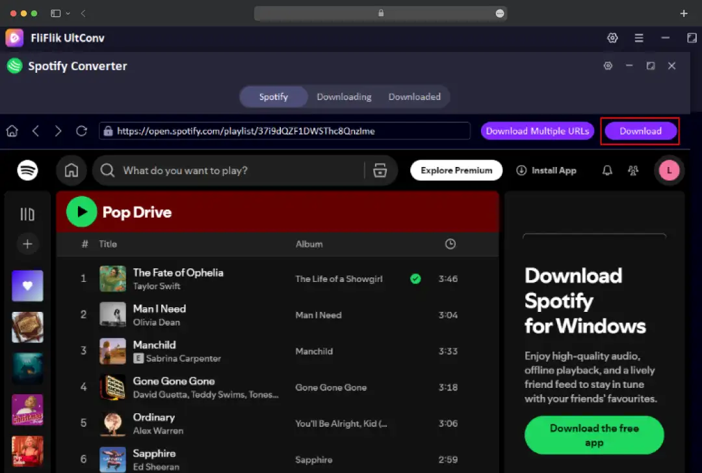This screenshot has width=702, height=473.
Task: Navigate forward in converter browser
Action: [x=58, y=131]
